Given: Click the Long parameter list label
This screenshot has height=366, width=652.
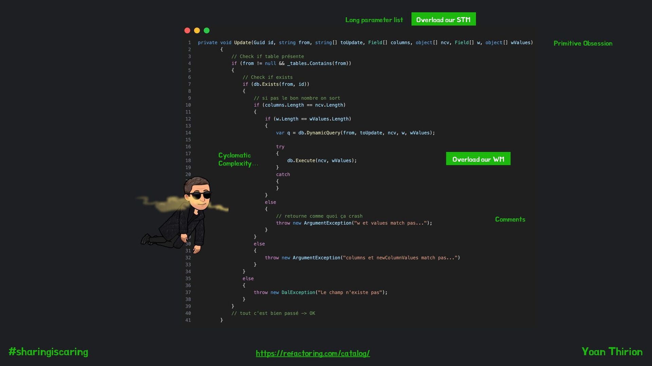Looking at the screenshot, I should point(374,20).
